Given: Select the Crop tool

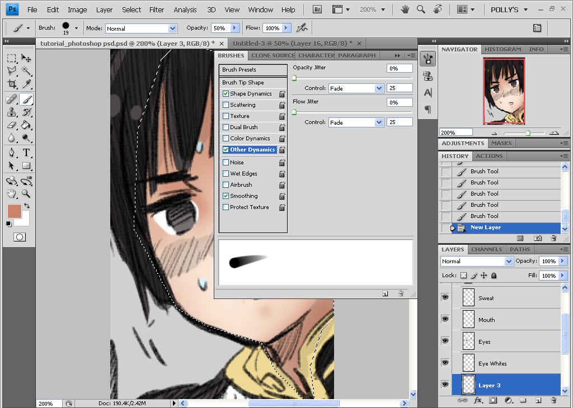Looking at the screenshot, I should [12, 84].
